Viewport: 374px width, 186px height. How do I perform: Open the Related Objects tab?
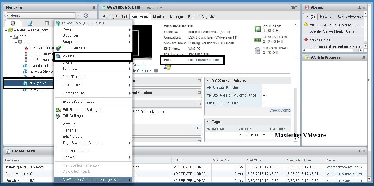point(201,17)
